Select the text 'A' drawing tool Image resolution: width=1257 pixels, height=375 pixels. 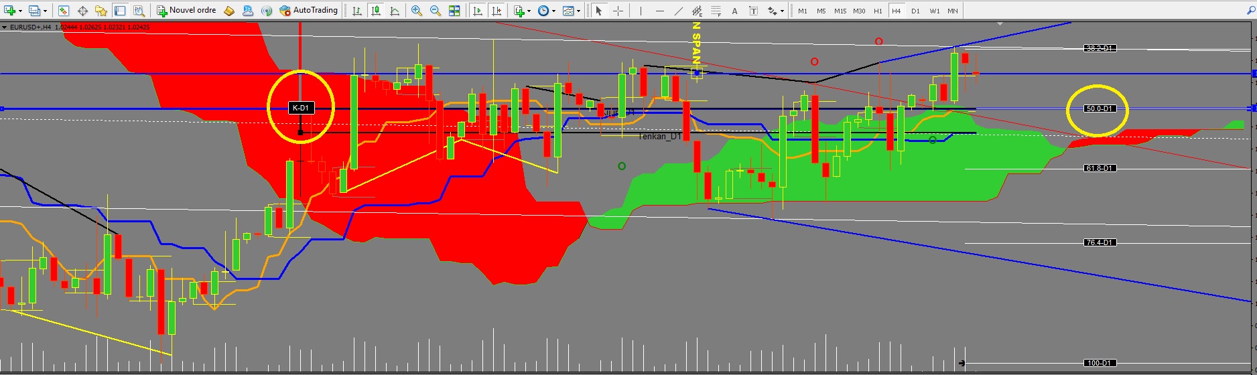click(735, 11)
